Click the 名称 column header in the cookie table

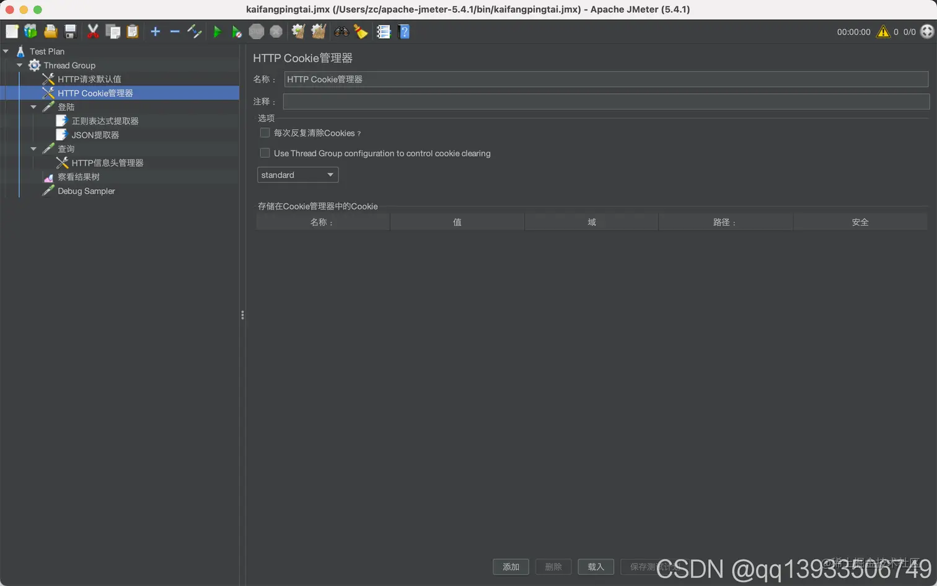(323, 222)
